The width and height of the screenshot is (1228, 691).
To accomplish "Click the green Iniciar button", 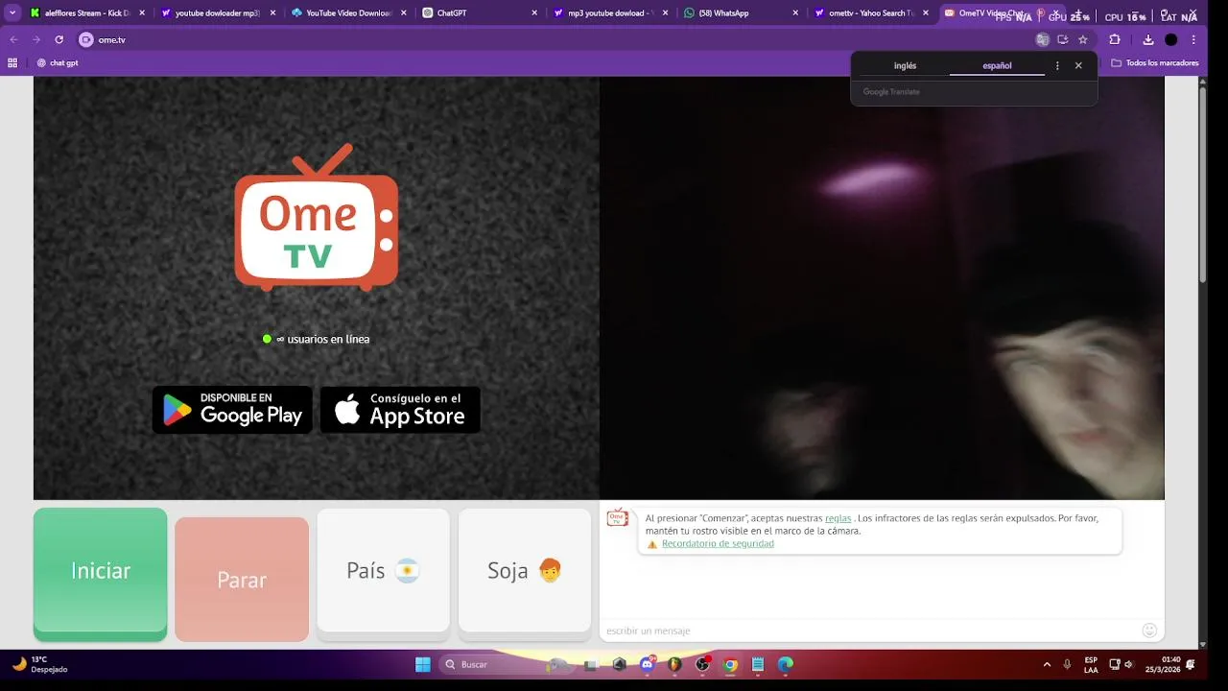I will click(x=101, y=574).
